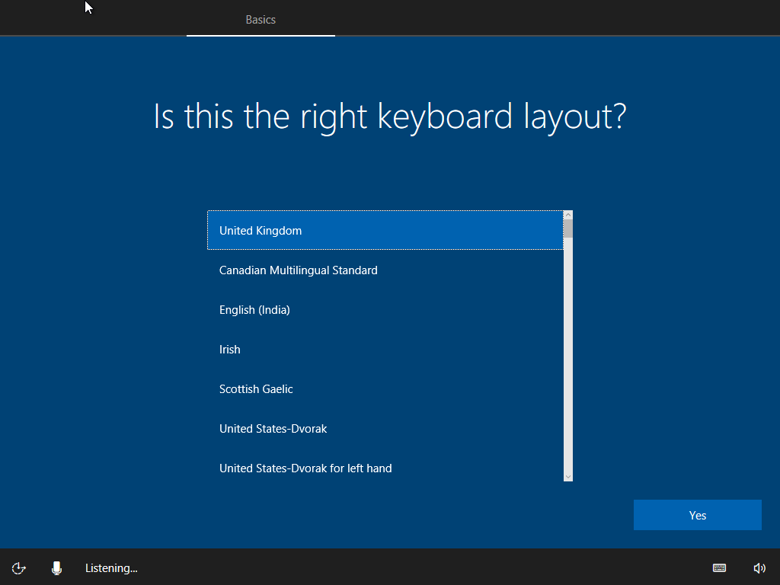The image size is (780, 585).
Task: Choose Canadian Multilingual Standard layout
Action: (385, 270)
